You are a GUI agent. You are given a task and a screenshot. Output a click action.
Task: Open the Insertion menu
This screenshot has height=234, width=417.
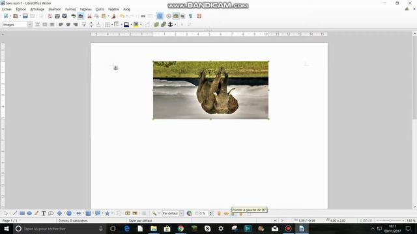click(x=55, y=9)
